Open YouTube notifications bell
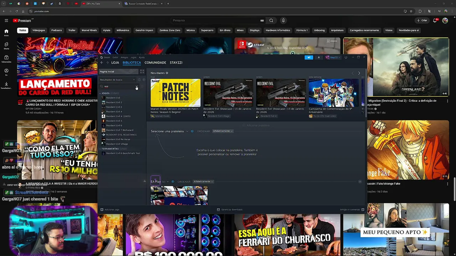 coord(435,20)
